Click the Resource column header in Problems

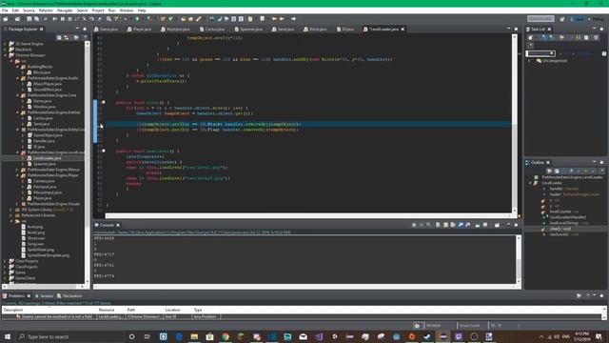coord(110,310)
